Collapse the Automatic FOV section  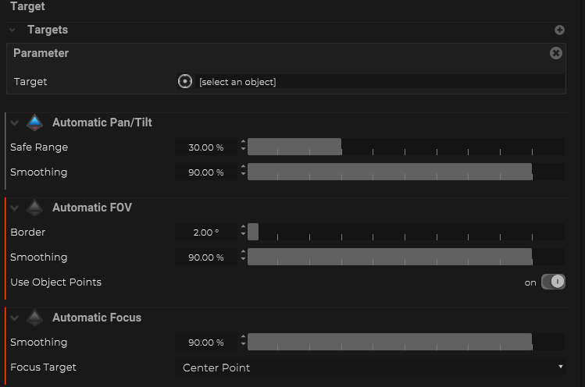[x=15, y=208]
